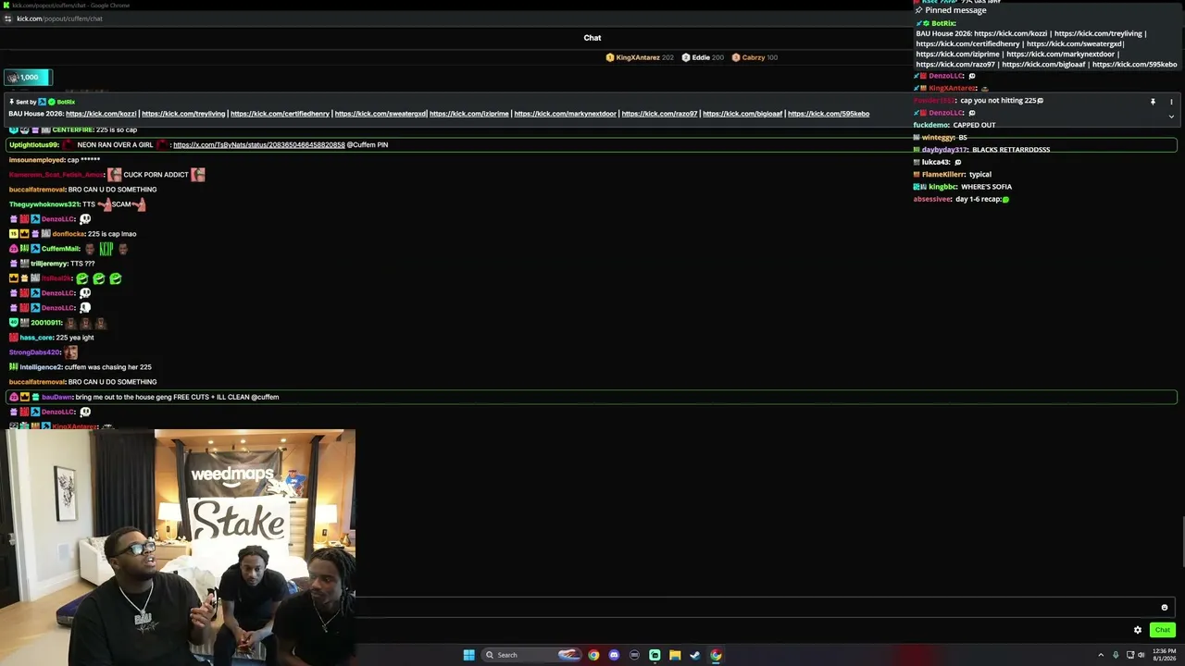1185x666 pixels.
Task: Open Theguywhoknows321 username
Action: 44,204
